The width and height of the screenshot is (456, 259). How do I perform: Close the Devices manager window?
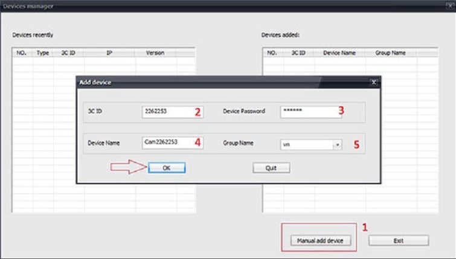point(449,6)
